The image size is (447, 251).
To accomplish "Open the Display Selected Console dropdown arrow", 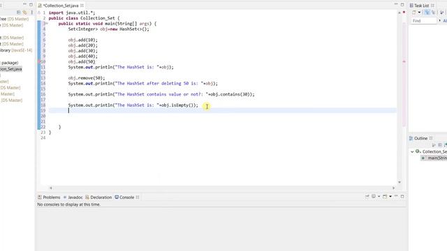I will coord(379,197).
